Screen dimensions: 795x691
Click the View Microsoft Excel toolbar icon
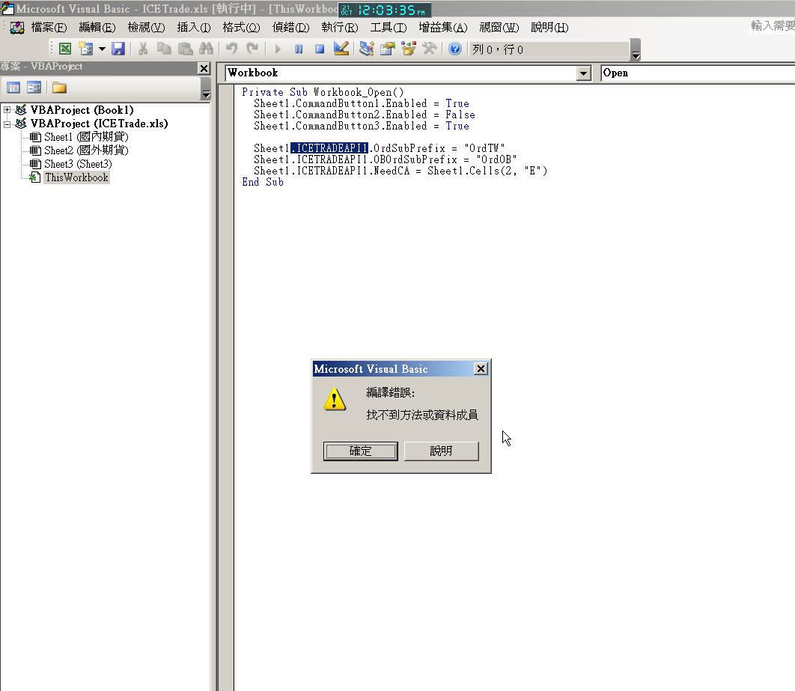pyautogui.click(x=65, y=49)
